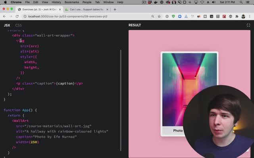The image size is (254, 158).
Task: Open the Zoom extension icon
Action: [x=180, y=17]
